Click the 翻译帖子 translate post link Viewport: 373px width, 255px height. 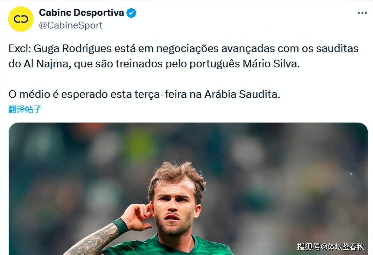coord(25,109)
